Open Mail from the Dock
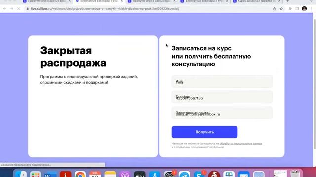316x177 pixels. click(x=243, y=174)
